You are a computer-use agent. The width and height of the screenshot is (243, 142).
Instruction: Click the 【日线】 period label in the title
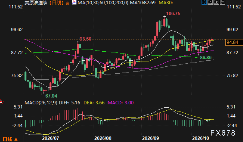pos(57,3)
